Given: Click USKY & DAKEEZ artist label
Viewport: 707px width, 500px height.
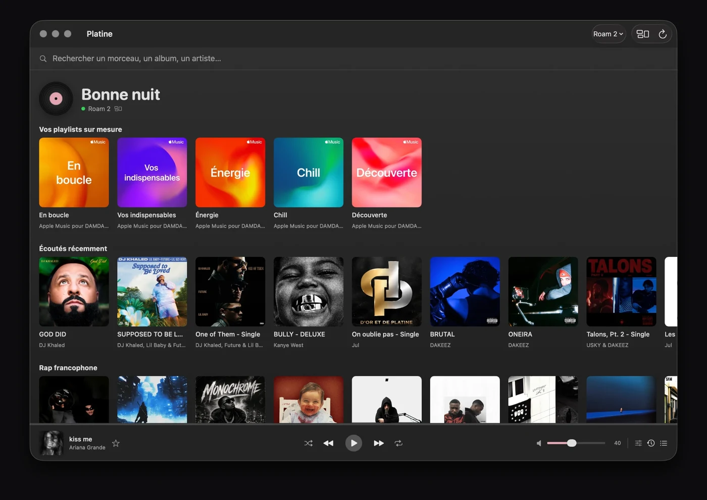Looking at the screenshot, I should coord(608,345).
